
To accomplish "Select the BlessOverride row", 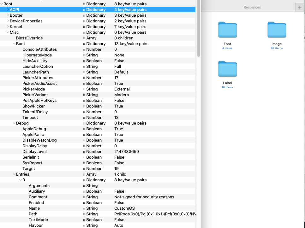I will [98, 38].
